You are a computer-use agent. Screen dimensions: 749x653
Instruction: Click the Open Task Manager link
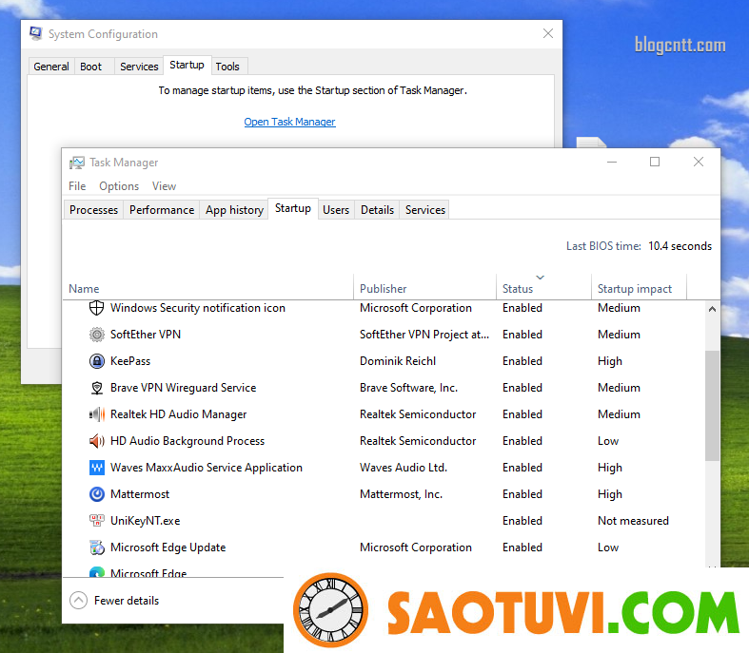click(289, 122)
